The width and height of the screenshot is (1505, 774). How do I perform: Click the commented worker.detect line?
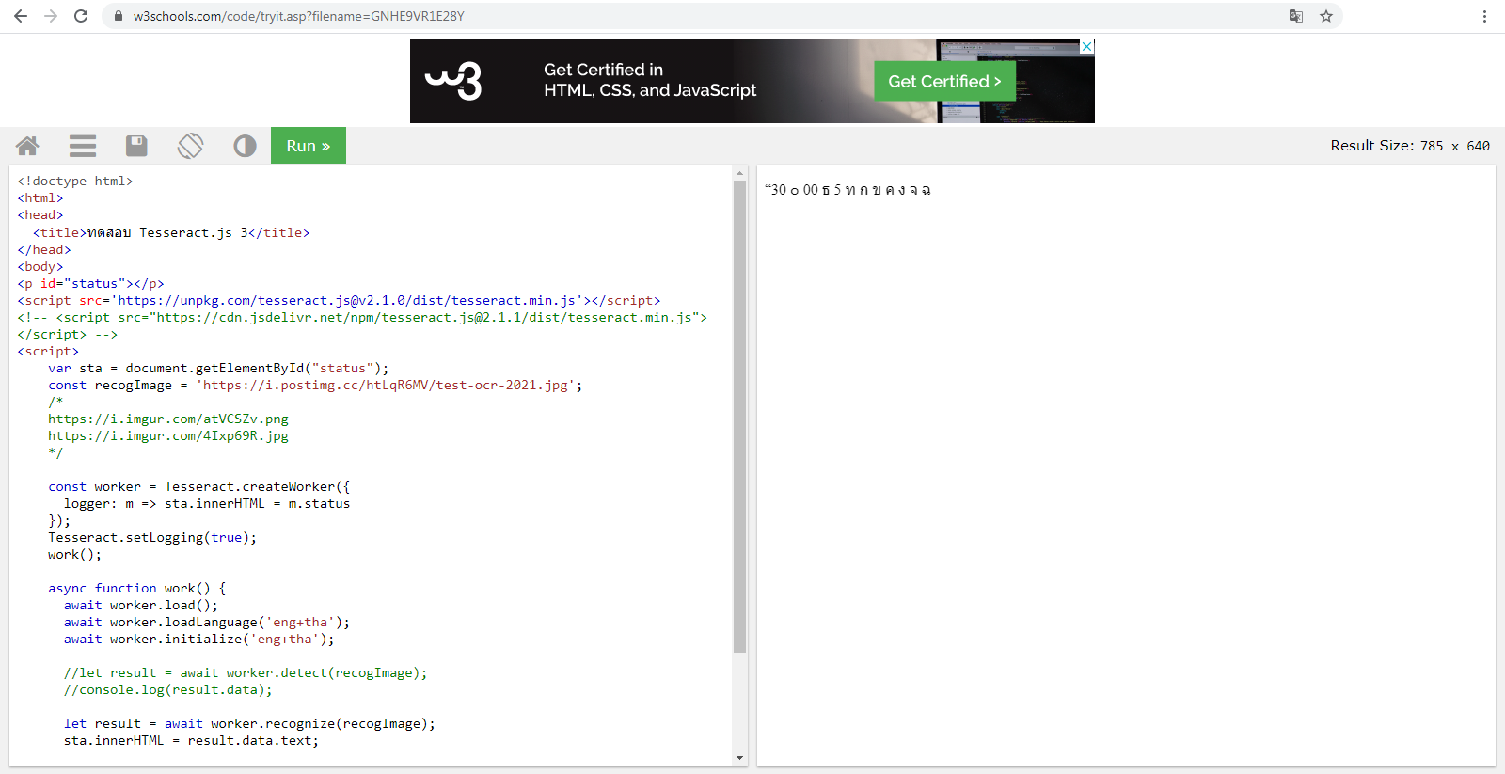(x=246, y=672)
